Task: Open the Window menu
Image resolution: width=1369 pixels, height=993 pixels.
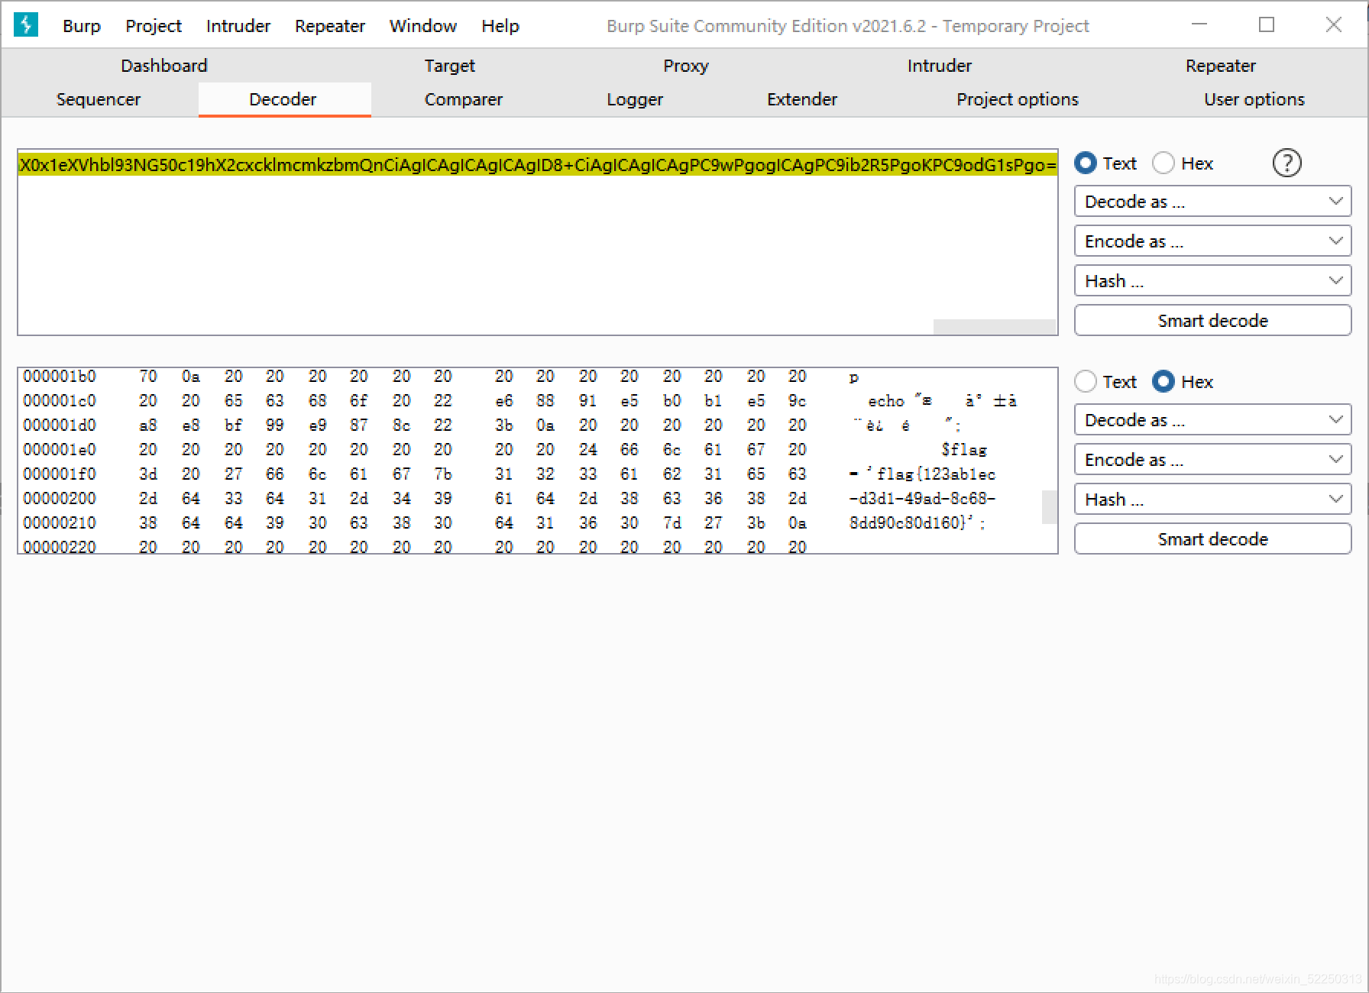Action: [x=423, y=26]
